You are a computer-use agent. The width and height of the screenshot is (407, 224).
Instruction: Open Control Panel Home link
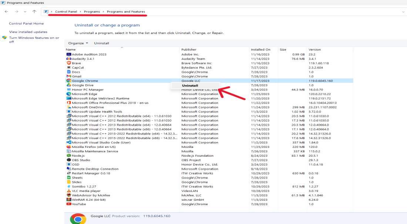[26, 24]
